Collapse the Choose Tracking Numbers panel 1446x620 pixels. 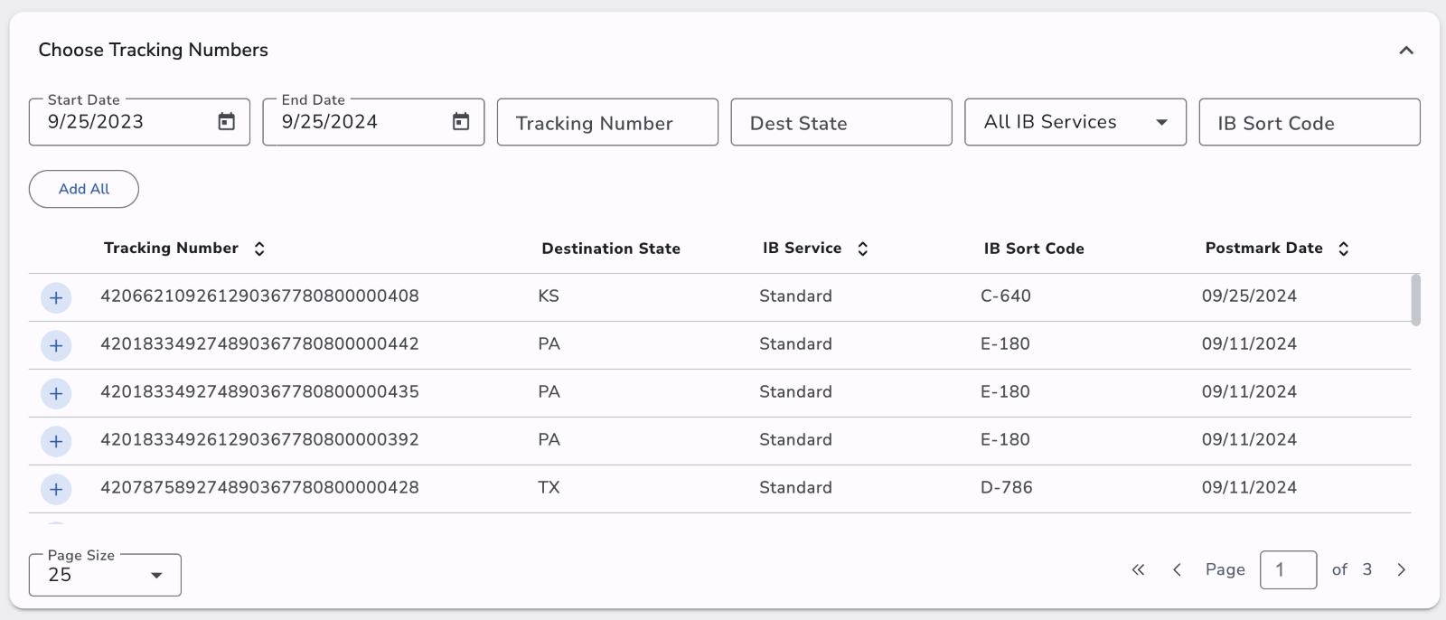click(x=1406, y=51)
